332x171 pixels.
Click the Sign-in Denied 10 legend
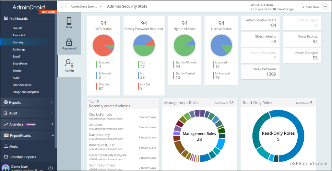pyautogui.click(x=184, y=75)
